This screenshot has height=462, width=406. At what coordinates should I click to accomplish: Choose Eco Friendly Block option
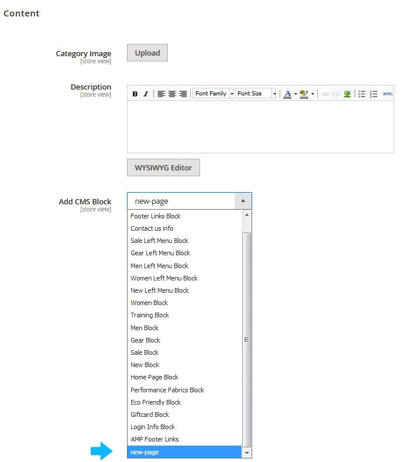[185, 402]
